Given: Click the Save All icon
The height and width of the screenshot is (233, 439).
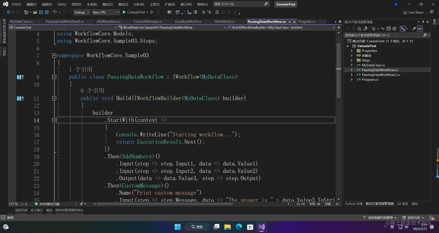Looking at the screenshot, I should pos(46,12).
